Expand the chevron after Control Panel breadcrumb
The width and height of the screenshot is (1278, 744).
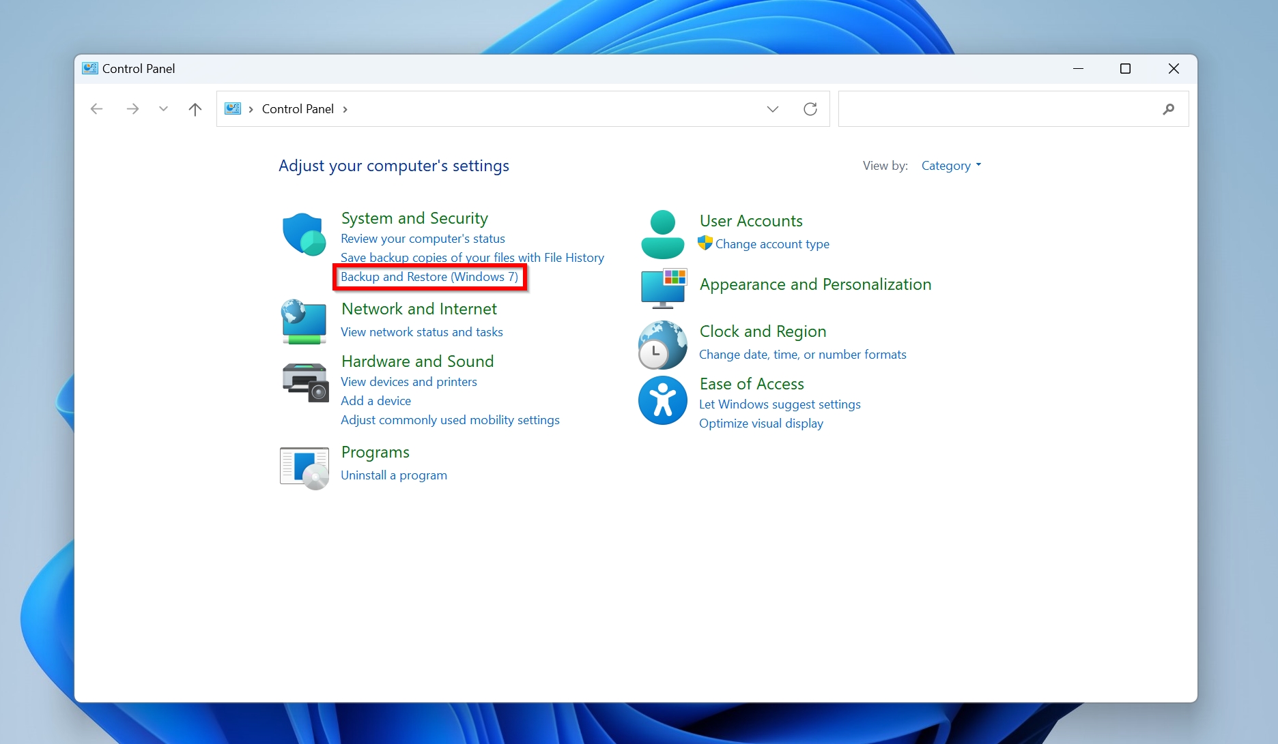click(345, 109)
